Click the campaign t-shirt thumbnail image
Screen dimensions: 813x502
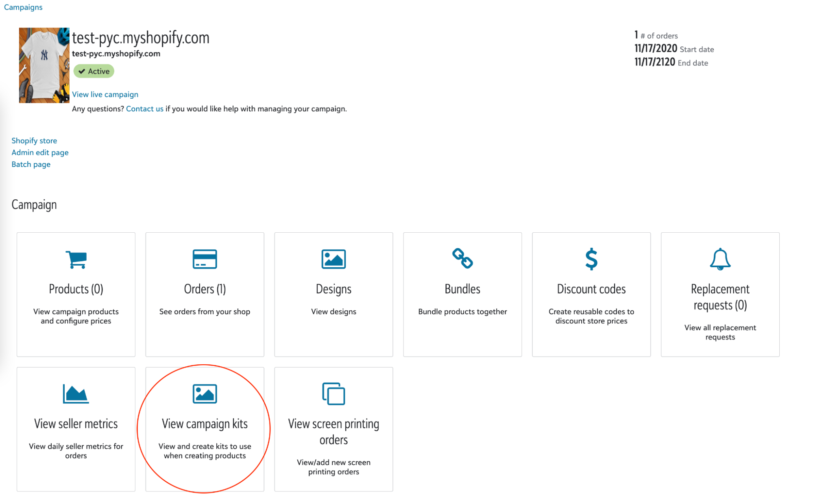[x=44, y=65]
